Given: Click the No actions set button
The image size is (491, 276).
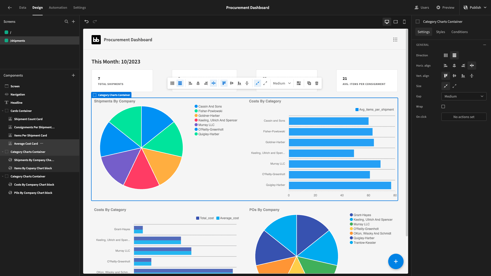Looking at the screenshot, I should pos(464,117).
